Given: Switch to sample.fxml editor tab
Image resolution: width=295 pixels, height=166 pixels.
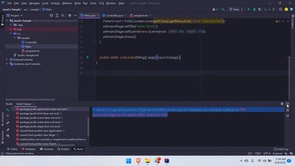Looking at the screenshot, I should pyautogui.click(x=140, y=15).
